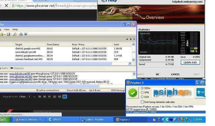Pin the Proxifier connections pane
The height and width of the screenshot is (126, 215).
[131, 39]
